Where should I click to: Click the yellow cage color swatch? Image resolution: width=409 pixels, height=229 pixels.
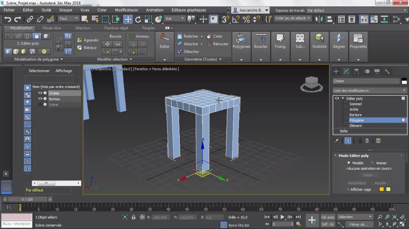[381, 189]
